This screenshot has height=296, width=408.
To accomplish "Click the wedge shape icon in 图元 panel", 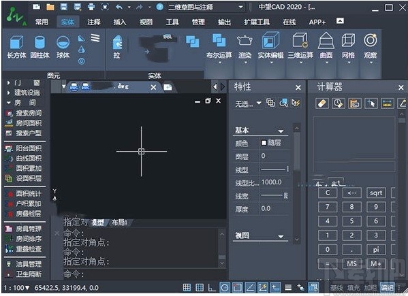I will (82, 39).
